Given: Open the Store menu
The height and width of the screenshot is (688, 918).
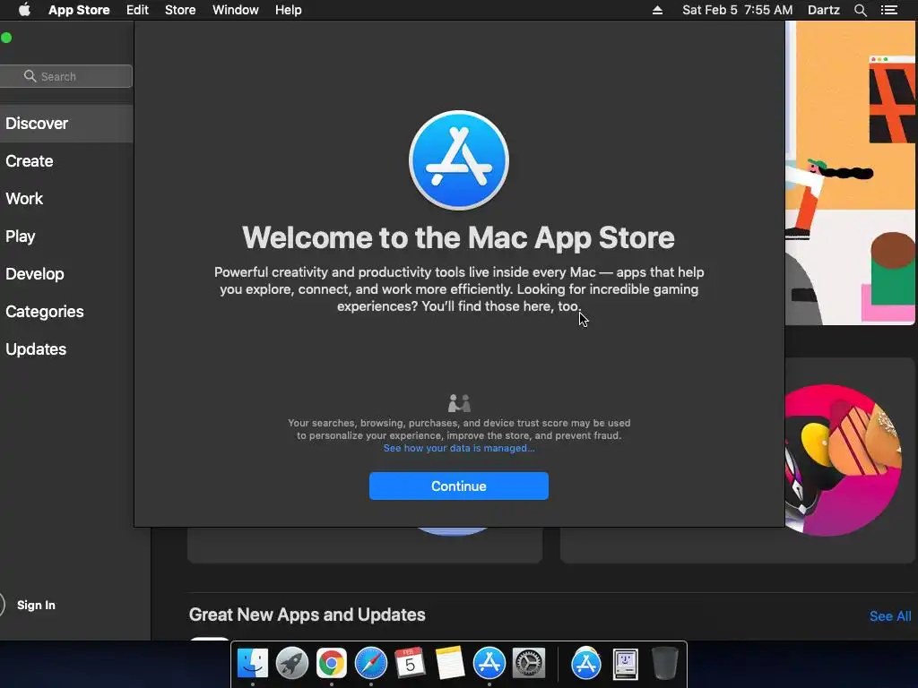Looking at the screenshot, I should coord(179,10).
